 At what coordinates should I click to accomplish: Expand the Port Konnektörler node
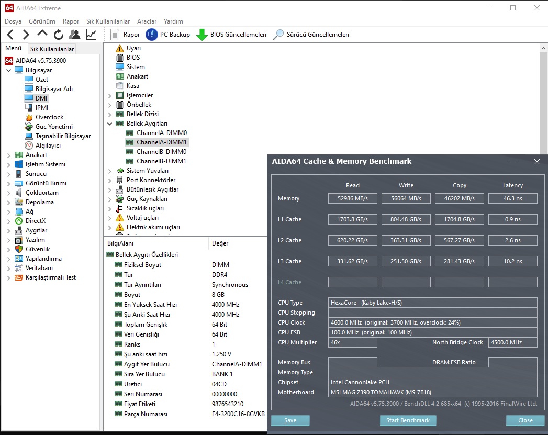coord(110,180)
